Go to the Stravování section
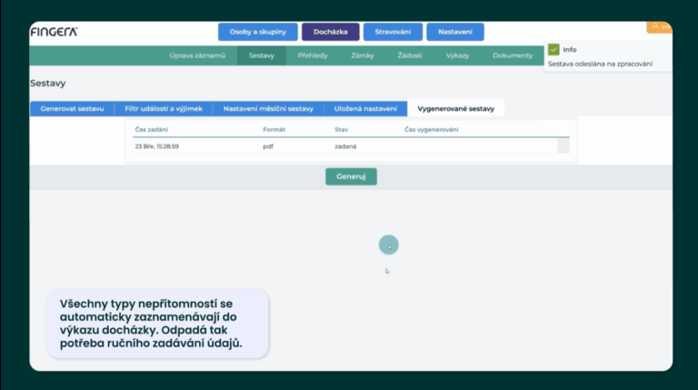The height and width of the screenshot is (390, 698). click(x=393, y=32)
